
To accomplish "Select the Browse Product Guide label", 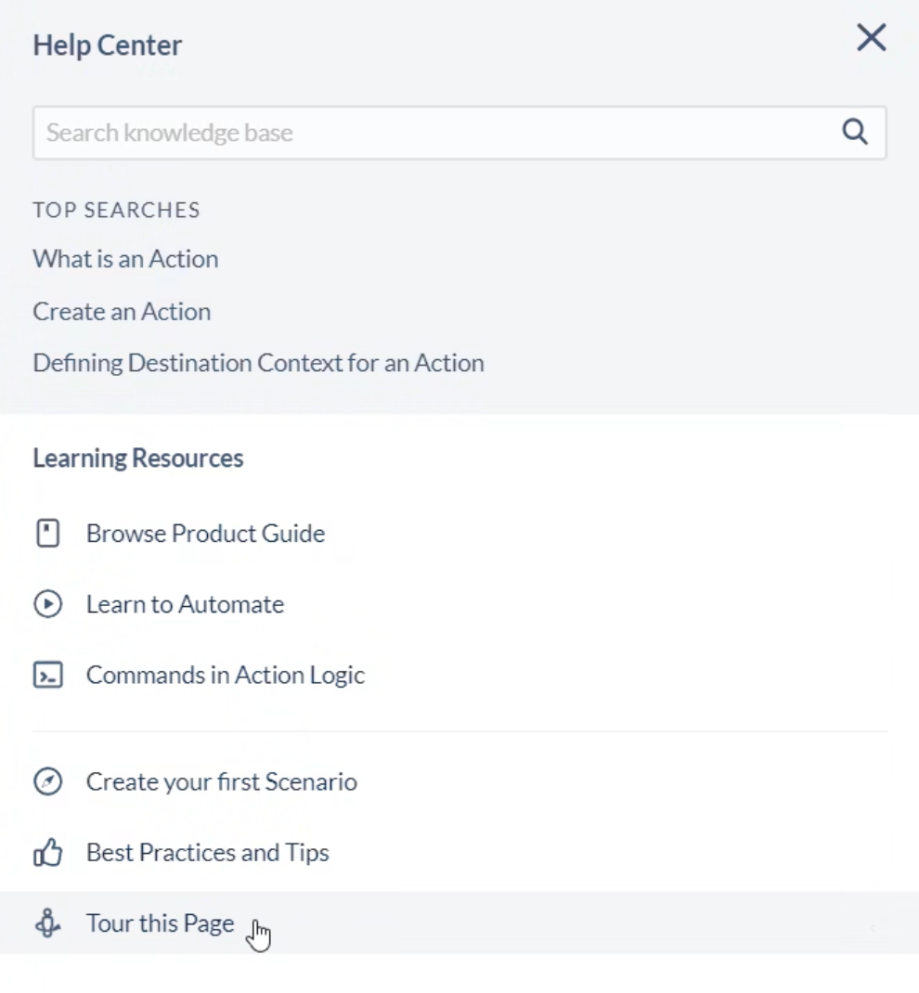I will pyautogui.click(x=205, y=534).
